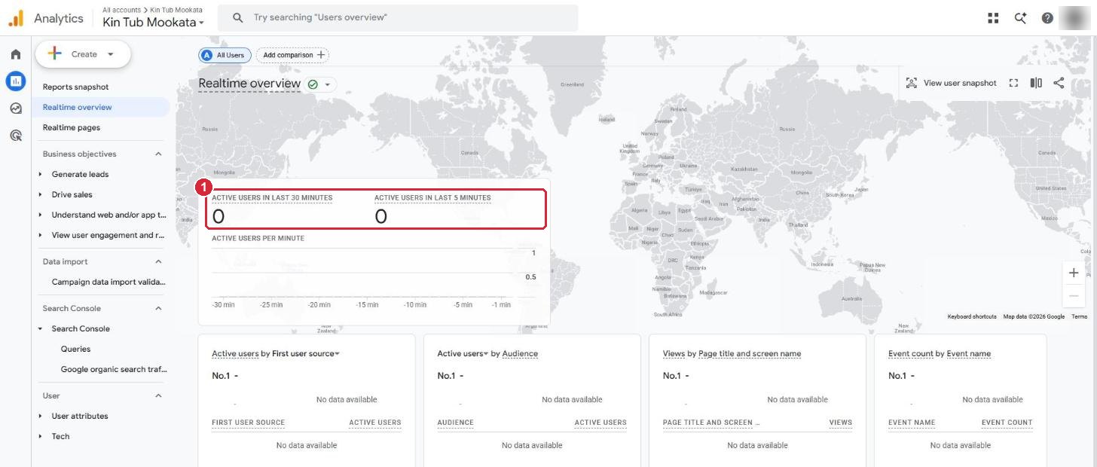Click the green check status icon
1097x467 pixels.
click(313, 84)
